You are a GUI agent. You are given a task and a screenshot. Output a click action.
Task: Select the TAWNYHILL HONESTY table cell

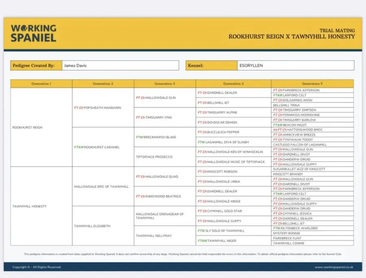tap(29, 206)
